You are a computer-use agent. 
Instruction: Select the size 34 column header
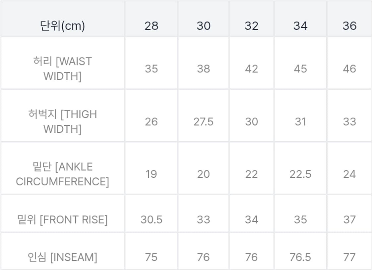300,26
